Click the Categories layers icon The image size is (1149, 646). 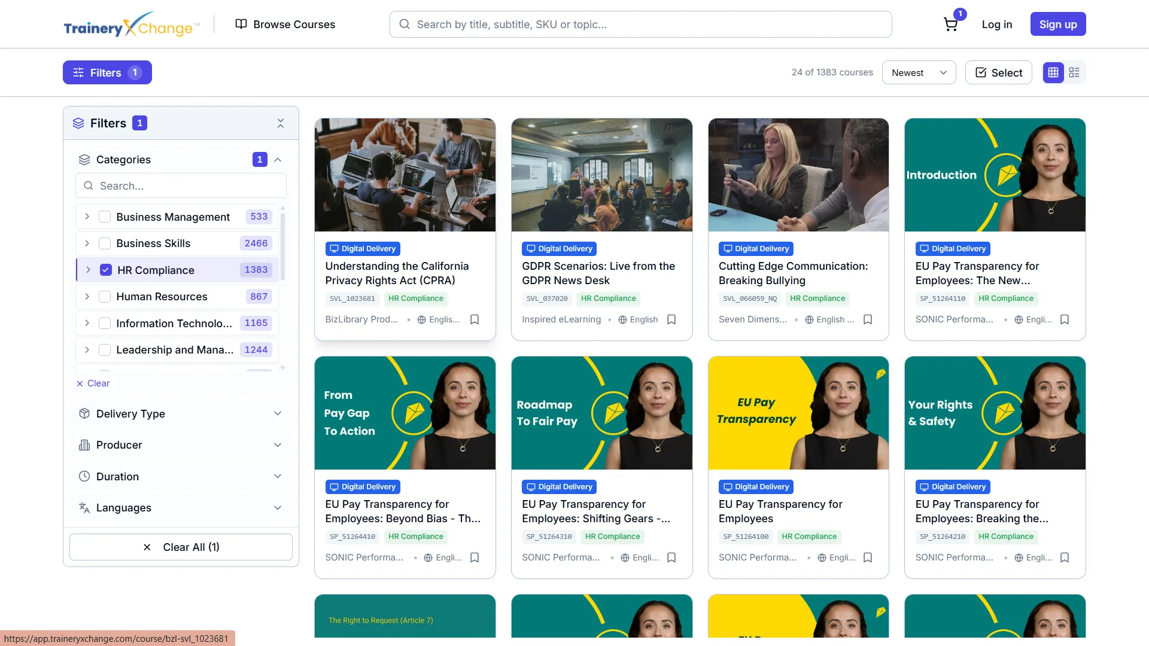pos(84,160)
